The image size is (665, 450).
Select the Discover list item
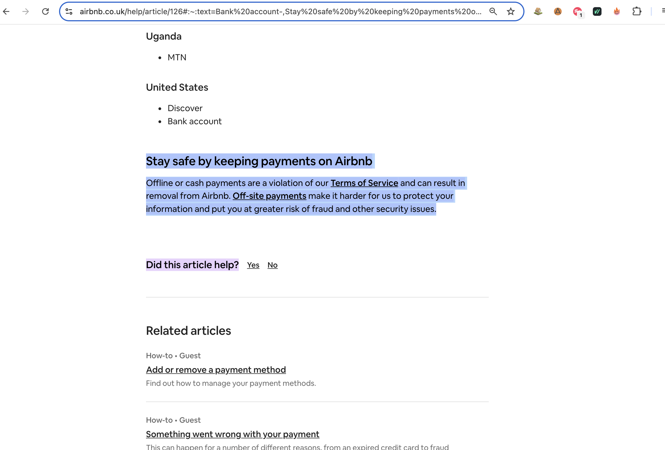click(185, 108)
